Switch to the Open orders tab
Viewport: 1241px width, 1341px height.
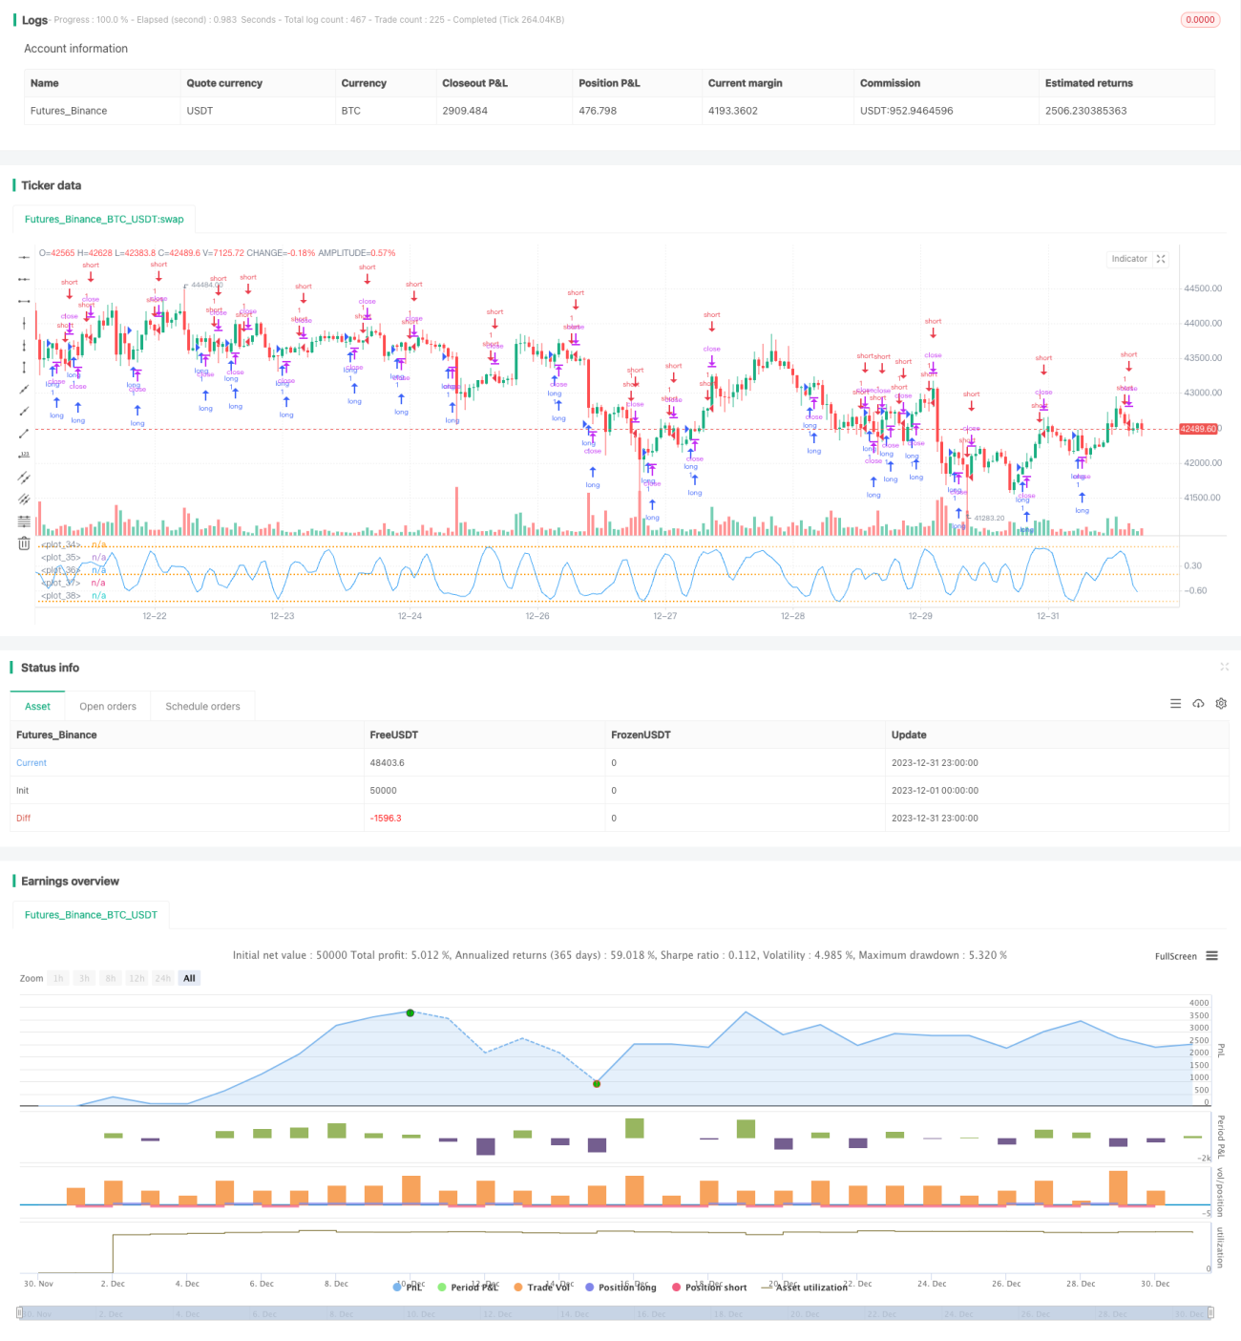click(x=108, y=707)
